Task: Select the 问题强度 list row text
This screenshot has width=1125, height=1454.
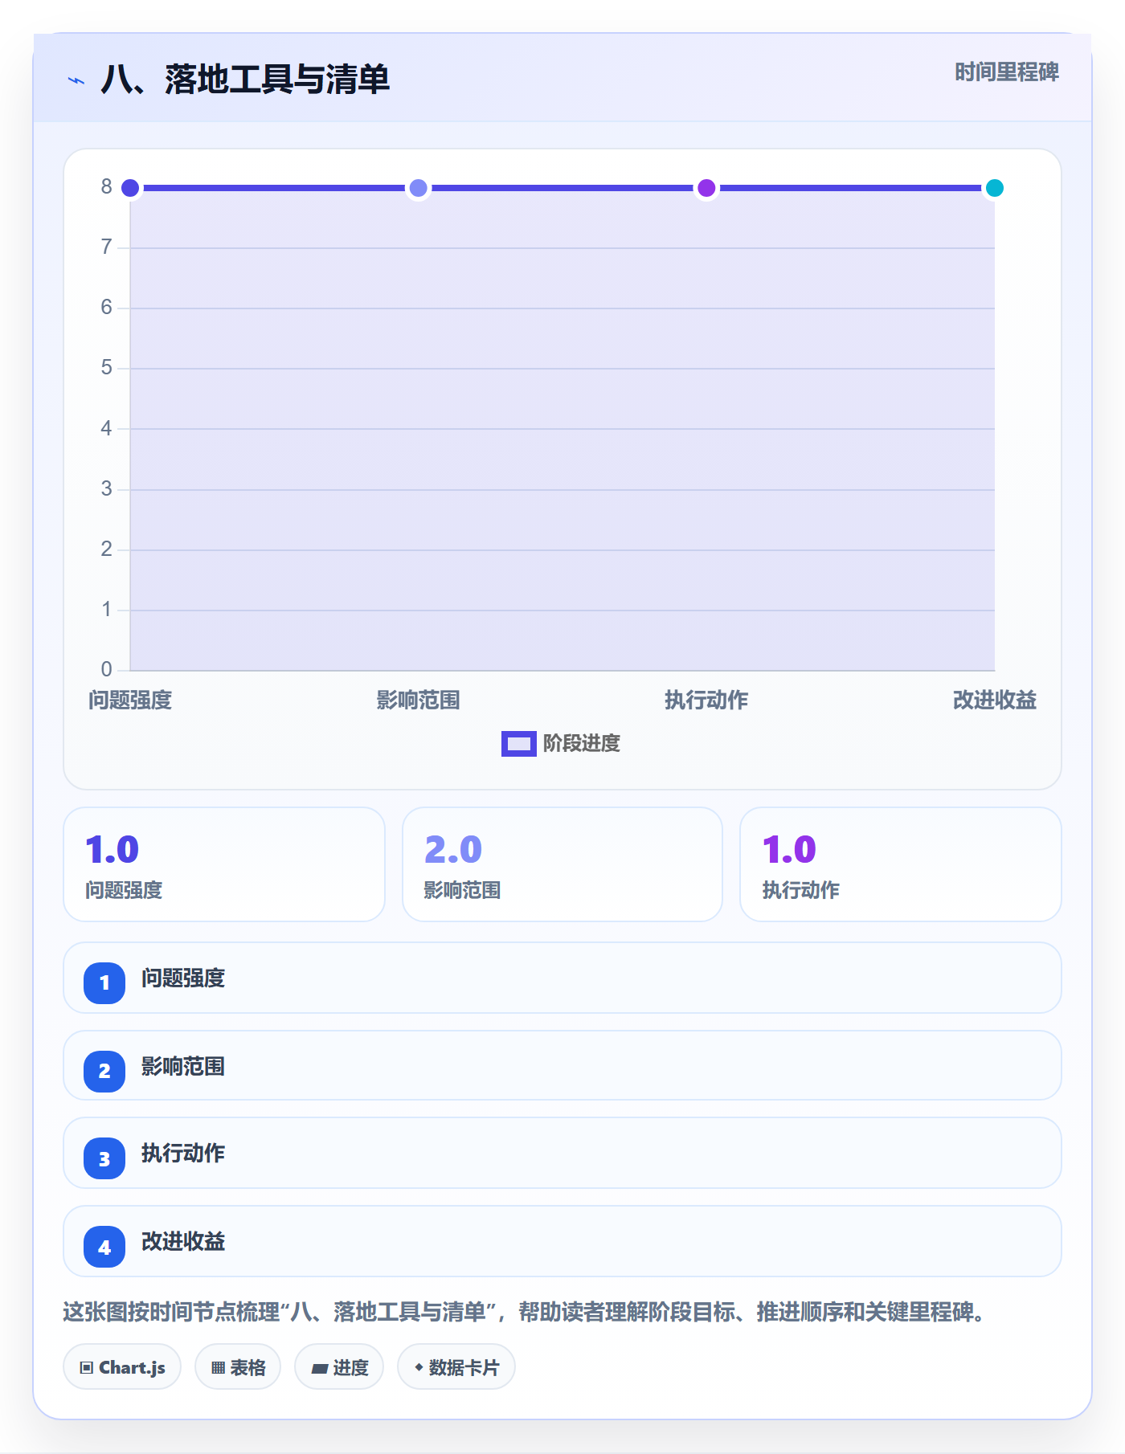Action: click(183, 978)
